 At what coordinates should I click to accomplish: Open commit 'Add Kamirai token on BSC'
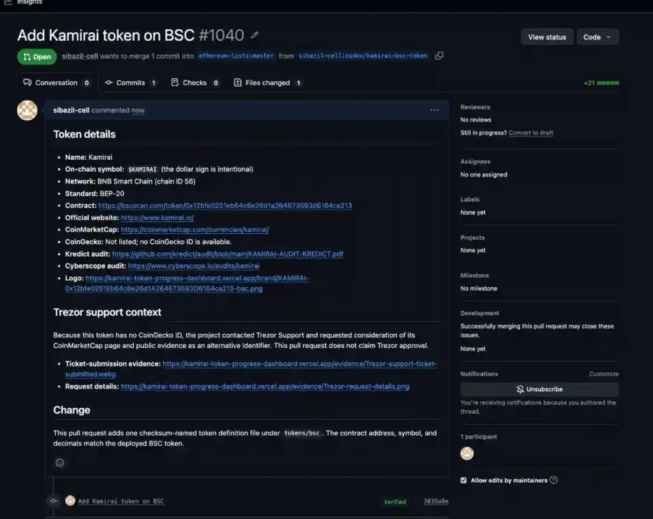121,501
